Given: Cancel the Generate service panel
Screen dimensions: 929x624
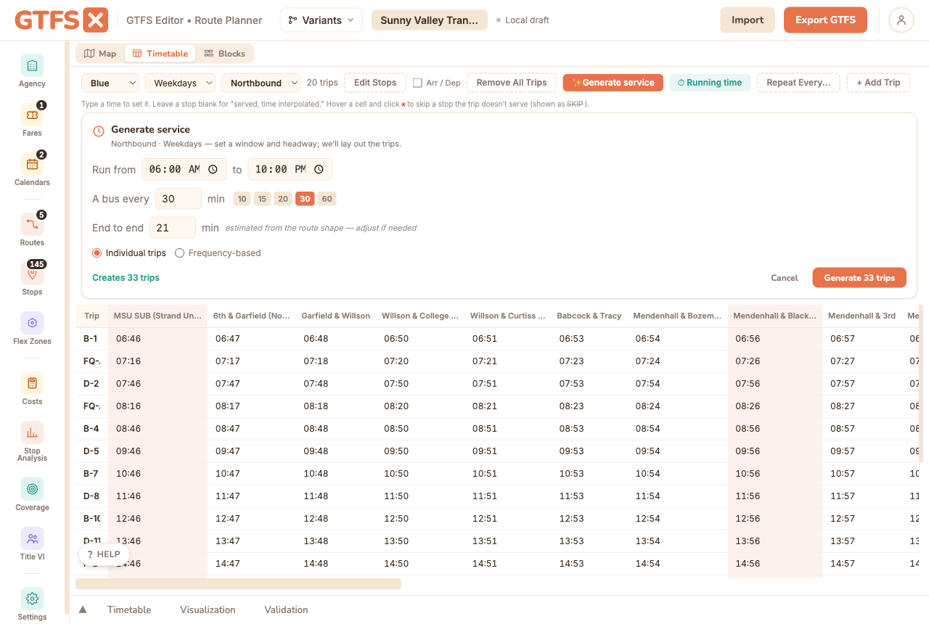Looking at the screenshot, I should coord(785,278).
